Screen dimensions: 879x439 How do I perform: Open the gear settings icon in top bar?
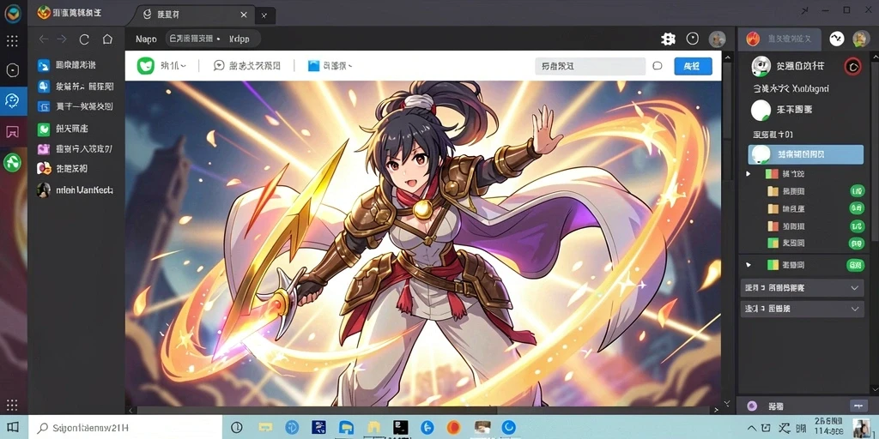[668, 39]
